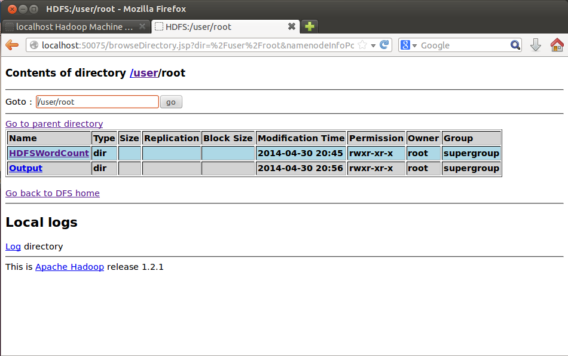Click root owner in HDFSWordCount row
The image size is (568, 356).
(423, 153)
